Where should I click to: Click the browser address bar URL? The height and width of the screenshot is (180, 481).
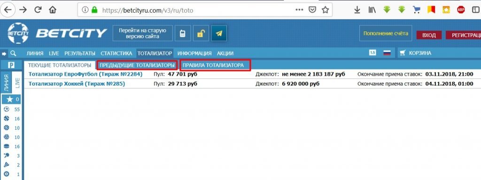pos(148,10)
